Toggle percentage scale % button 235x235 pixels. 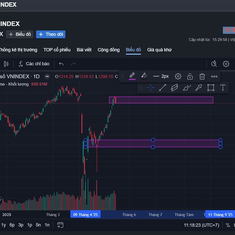228,225
